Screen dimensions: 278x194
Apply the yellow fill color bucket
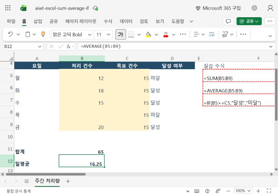pos(148,34)
